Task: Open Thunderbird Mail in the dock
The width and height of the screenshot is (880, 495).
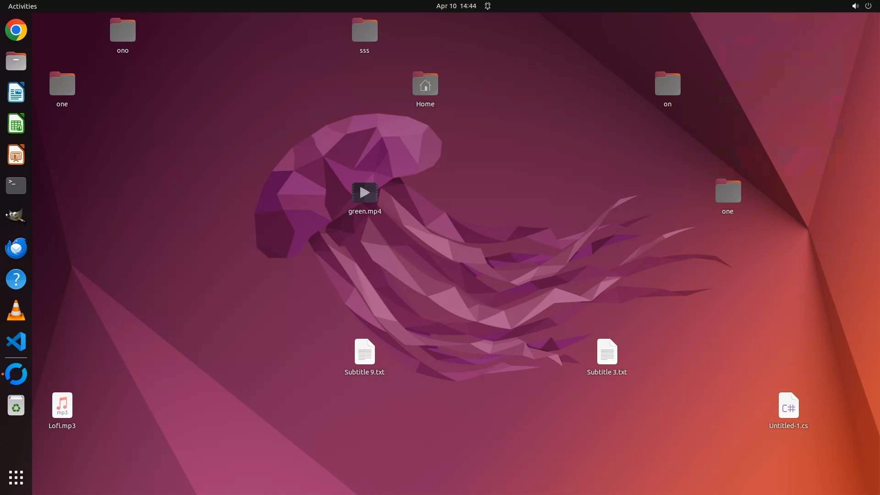Action: tap(16, 248)
